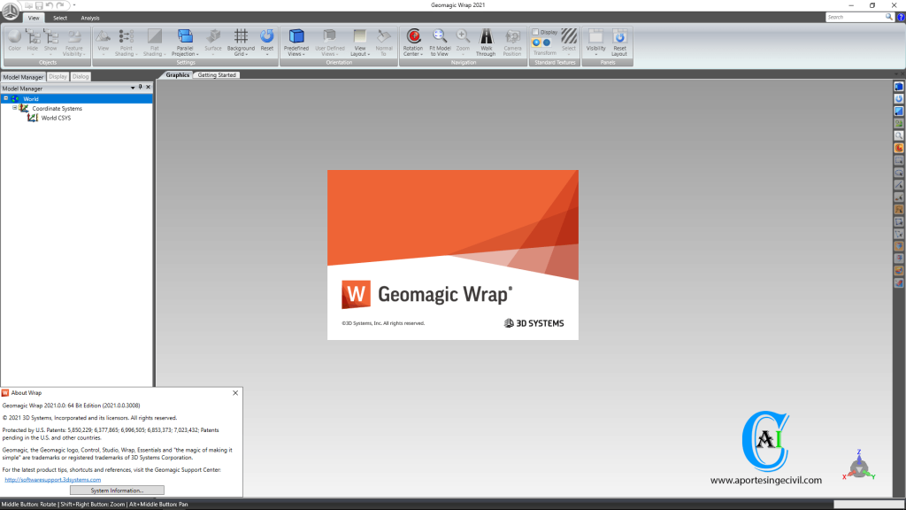Toggle visibility of World in Model Manager
This screenshot has width=906, height=510.
tap(17, 98)
